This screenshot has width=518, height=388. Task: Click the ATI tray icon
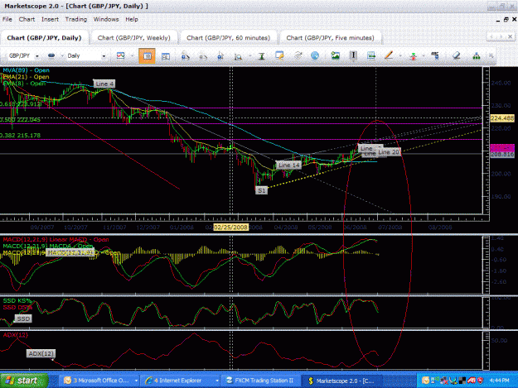[x=472, y=381]
